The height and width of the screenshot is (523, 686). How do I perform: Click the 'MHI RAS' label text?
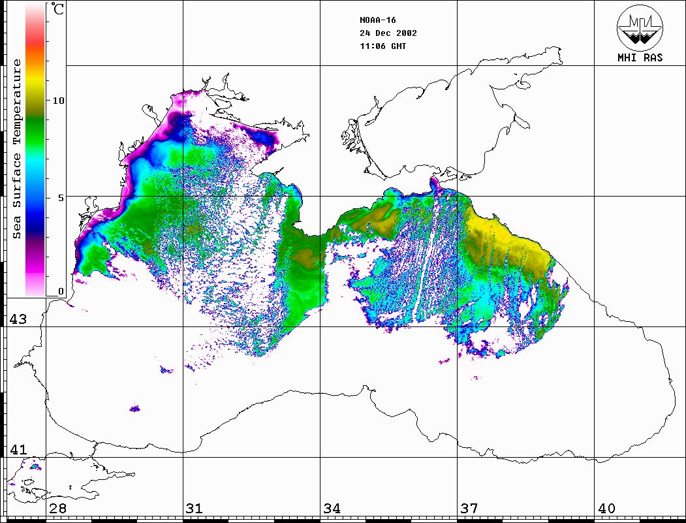tap(640, 57)
